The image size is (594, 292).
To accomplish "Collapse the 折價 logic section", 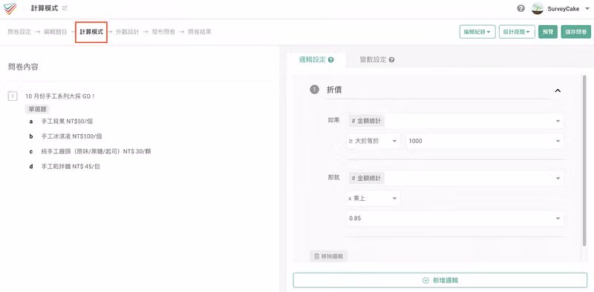I will click(x=558, y=90).
